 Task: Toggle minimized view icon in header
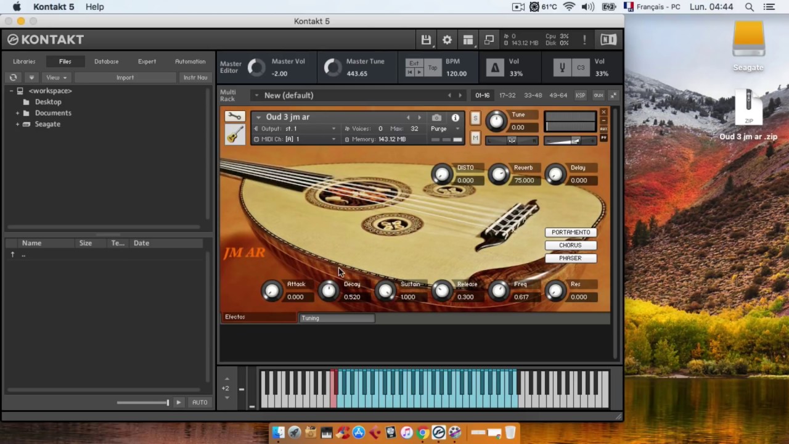pyautogui.click(x=489, y=40)
